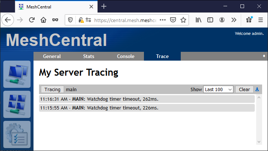View connection security padlock warning
Screen dimensions: 268x151
pyautogui.click(x=81, y=20)
